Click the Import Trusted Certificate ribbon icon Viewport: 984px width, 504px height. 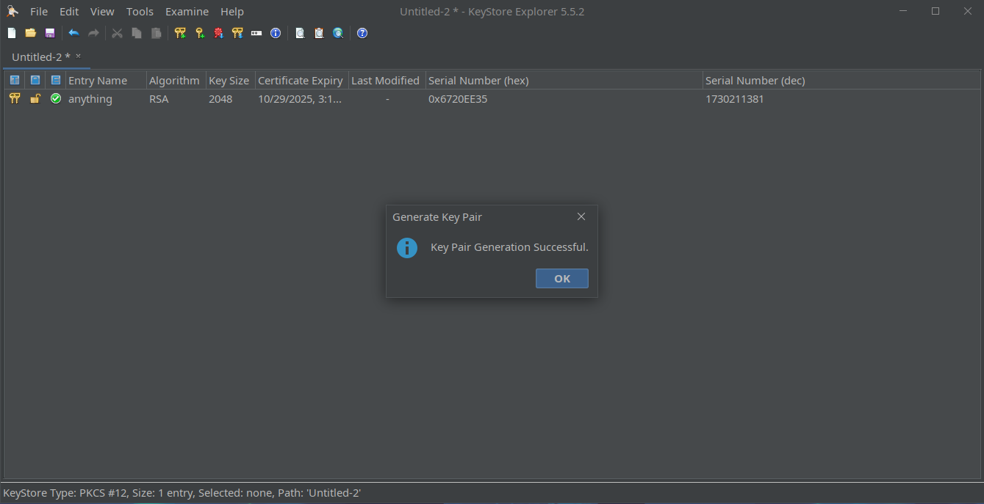point(218,33)
